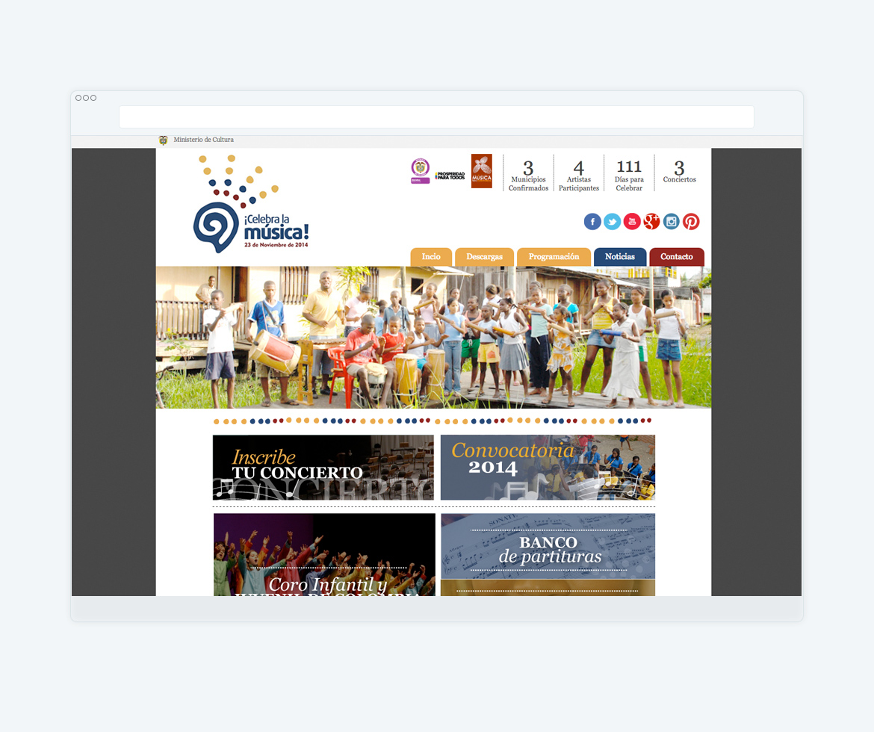Click the browser address bar
Image resolution: width=874 pixels, height=732 pixels.
(x=436, y=117)
